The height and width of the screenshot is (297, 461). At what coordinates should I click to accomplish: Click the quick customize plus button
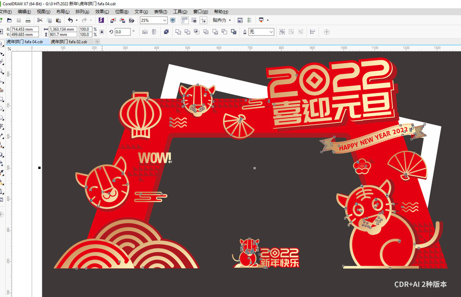327,32
